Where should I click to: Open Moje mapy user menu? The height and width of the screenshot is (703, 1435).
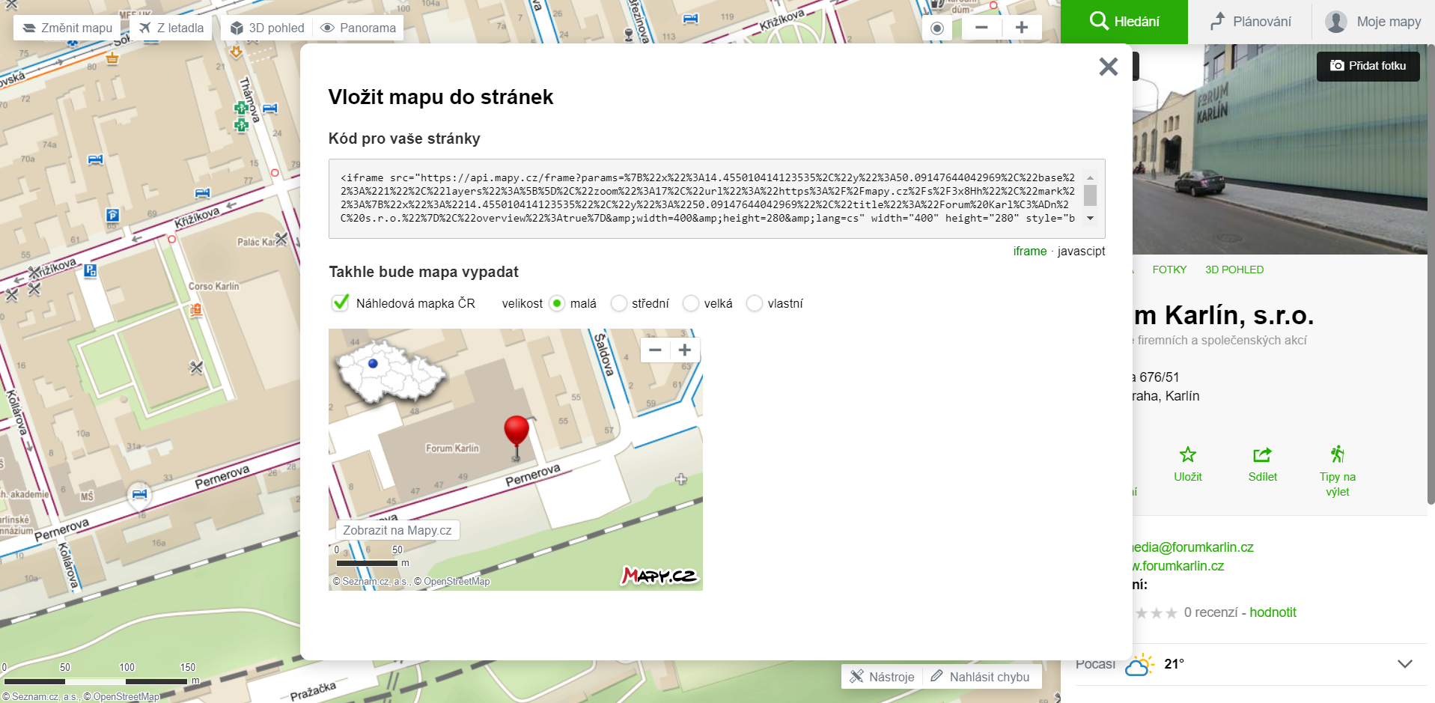pyautogui.click(x=1374, y=22)
